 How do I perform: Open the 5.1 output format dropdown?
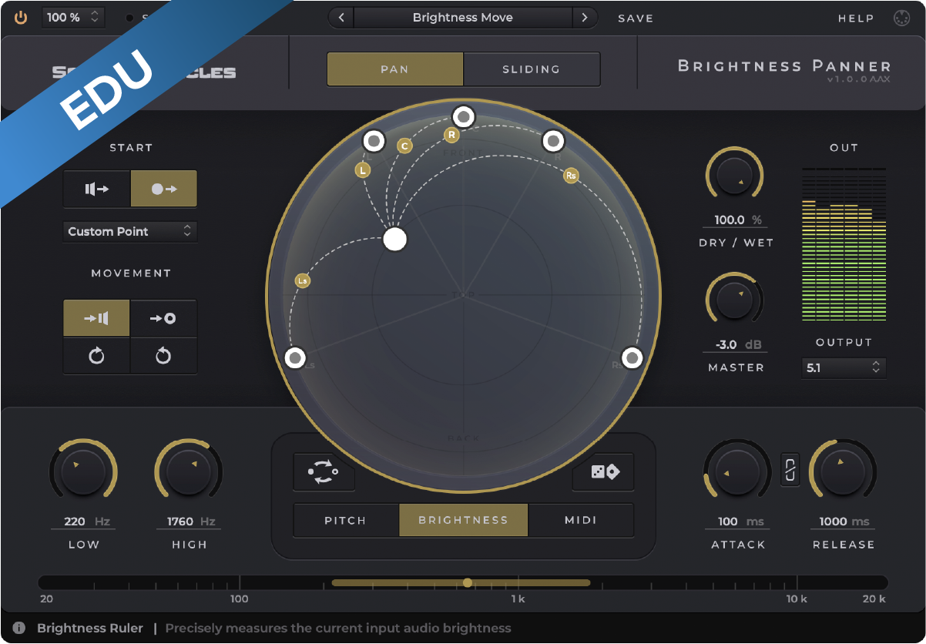point(843,368)
